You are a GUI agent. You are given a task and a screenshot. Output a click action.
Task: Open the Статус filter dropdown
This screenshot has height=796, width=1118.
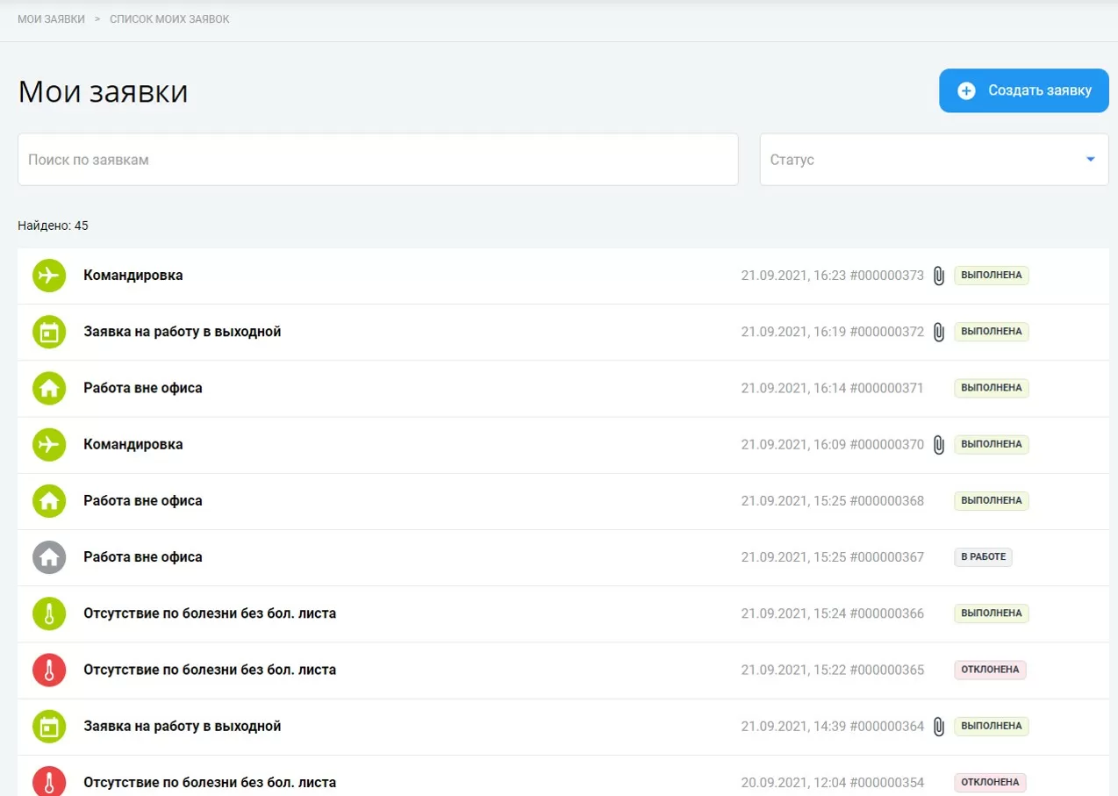coord(921,160)
